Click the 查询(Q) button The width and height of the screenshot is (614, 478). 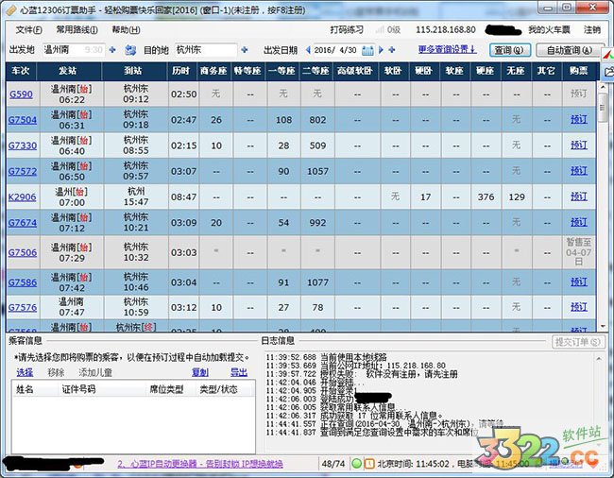509,50
